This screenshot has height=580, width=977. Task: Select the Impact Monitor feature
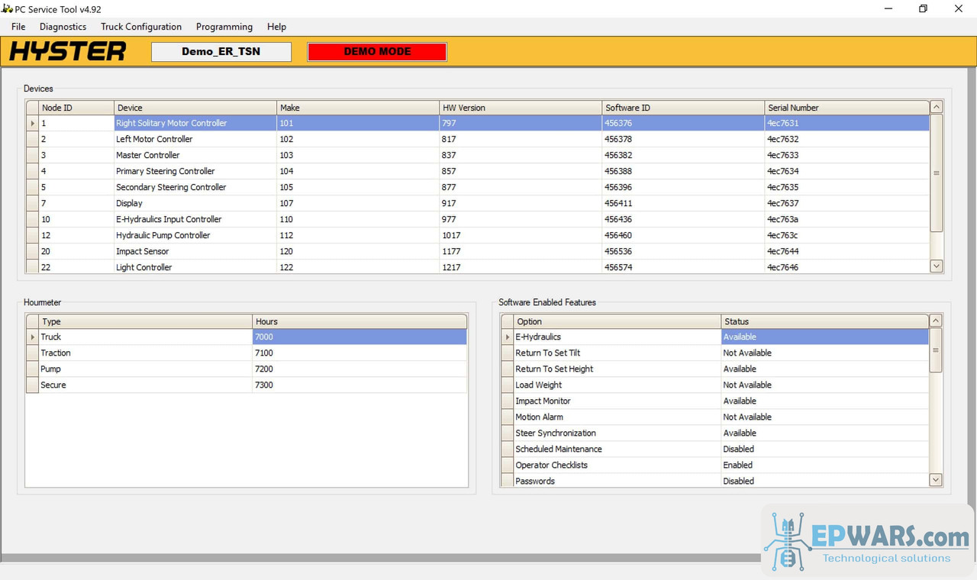[x=714, y=401]
